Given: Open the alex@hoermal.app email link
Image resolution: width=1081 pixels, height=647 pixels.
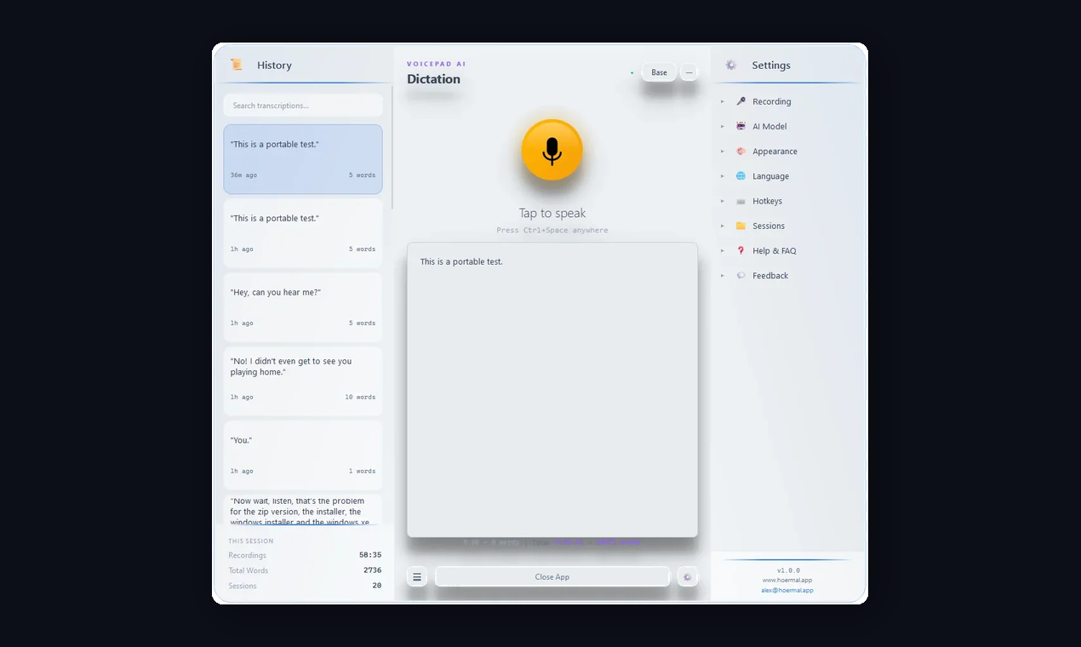Looking at the screenshot, I should tap(786, 590).
